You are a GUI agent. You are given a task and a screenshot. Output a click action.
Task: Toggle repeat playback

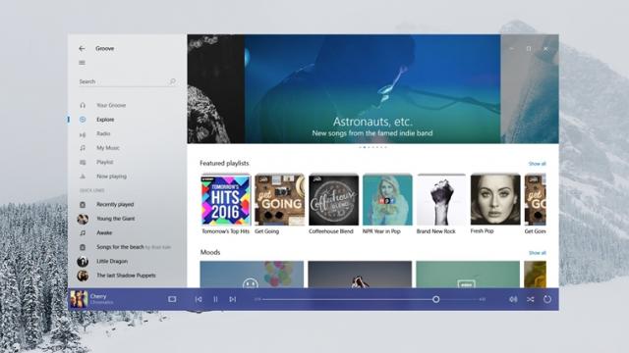pyautogui.click(x=547, y=299)
